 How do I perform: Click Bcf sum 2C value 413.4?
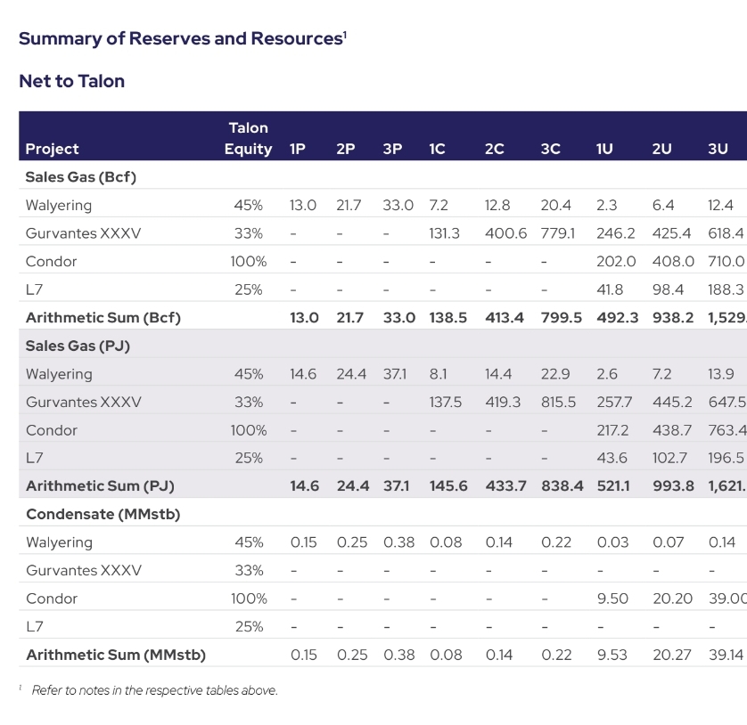[504, 317]
